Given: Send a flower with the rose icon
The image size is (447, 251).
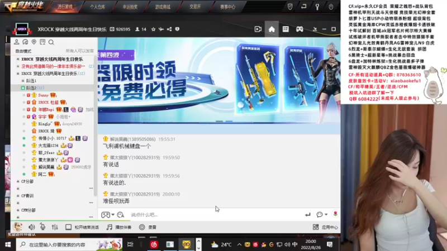Looking at the screenshot, I should [x=335, y=214].
